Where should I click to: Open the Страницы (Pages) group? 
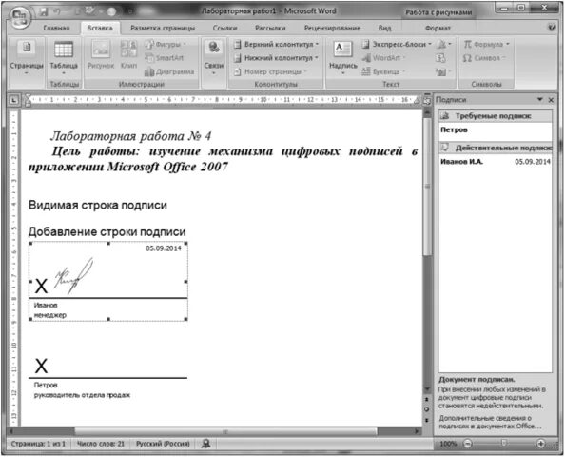click(27, 57)
